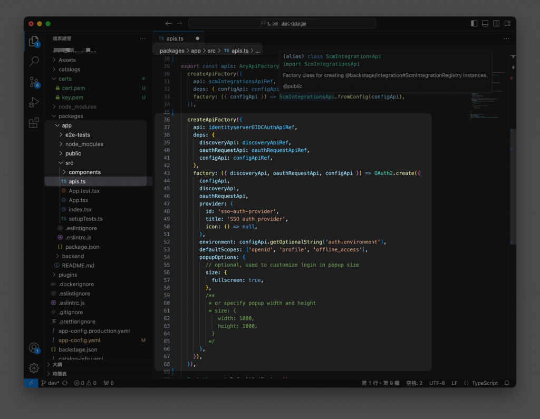Click the dev branch in status bar
Image resolution: width=540 pixels, height=419 pixels.
pyautogui.click(x=53, y=383)
